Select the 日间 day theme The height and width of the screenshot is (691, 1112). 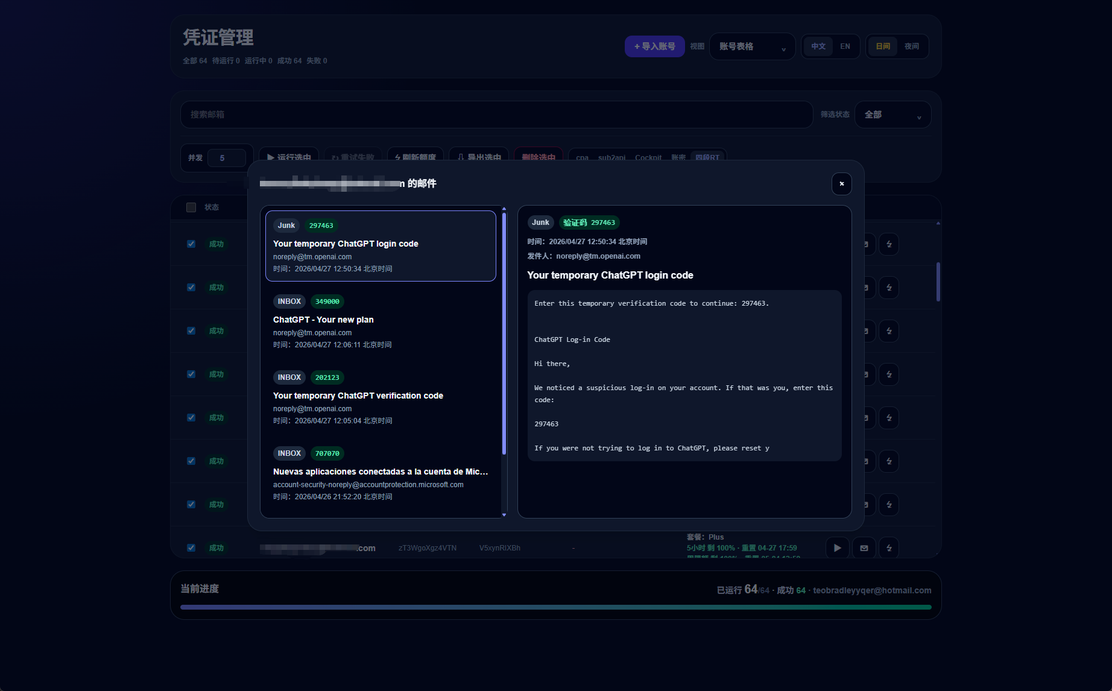(883, 46)
